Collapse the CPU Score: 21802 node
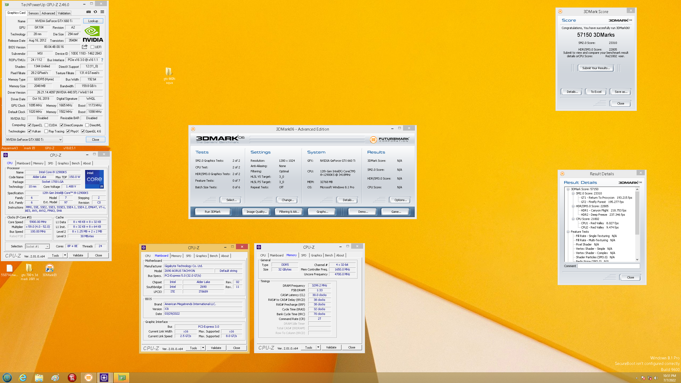 click(x=573, y=219)
